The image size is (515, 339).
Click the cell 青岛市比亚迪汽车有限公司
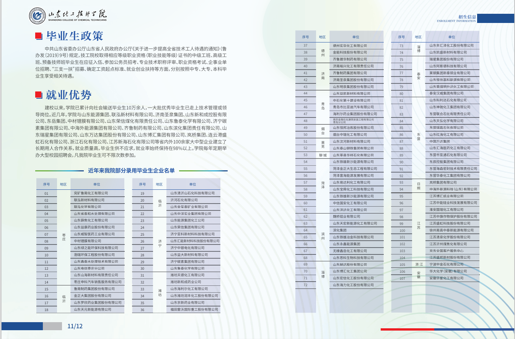(353, 107)
